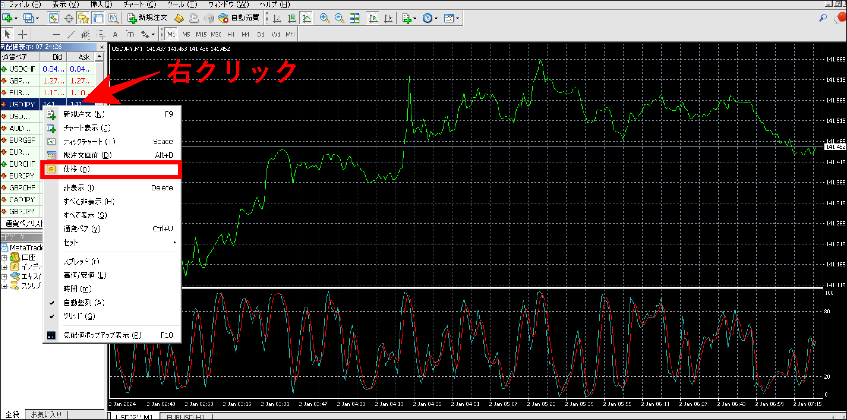Open the チャート (C) menu
This screenshot has width=847, height=420.
[x=140, y=4]
